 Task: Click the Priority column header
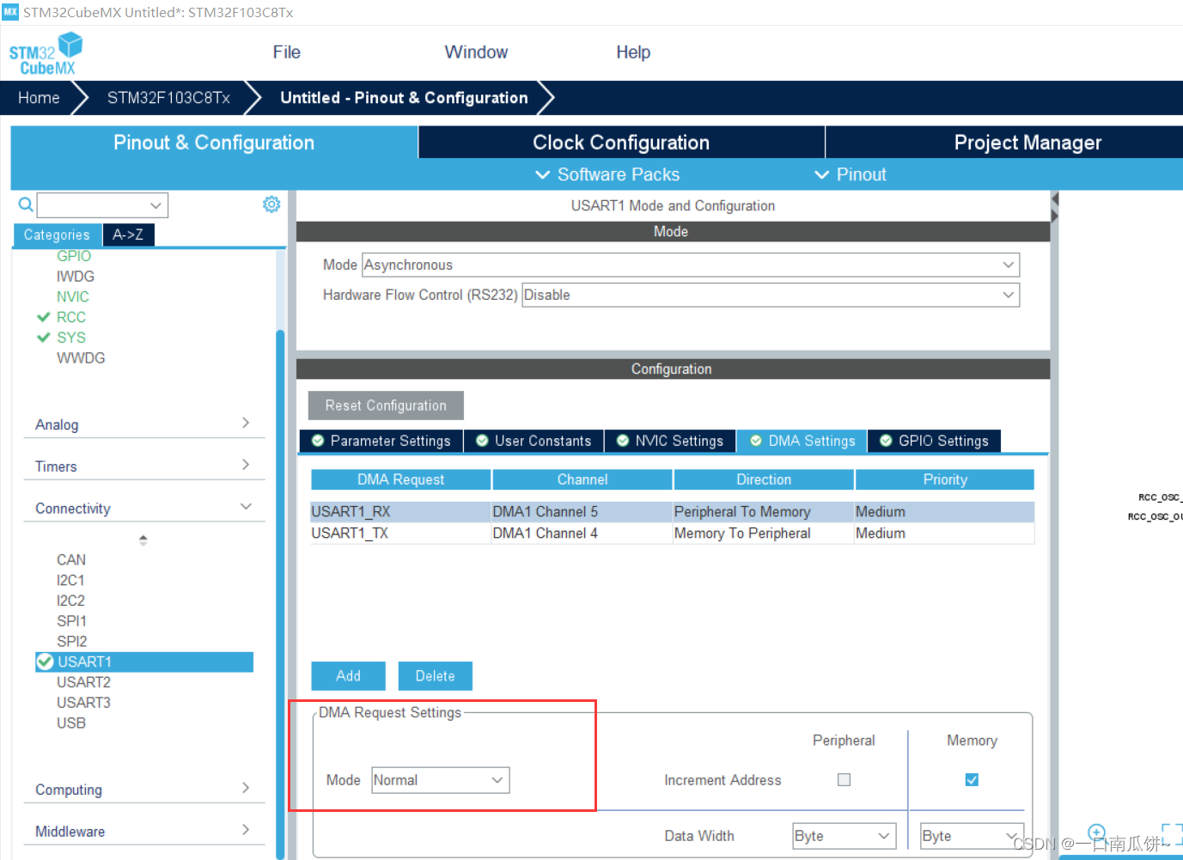point(945,479)
